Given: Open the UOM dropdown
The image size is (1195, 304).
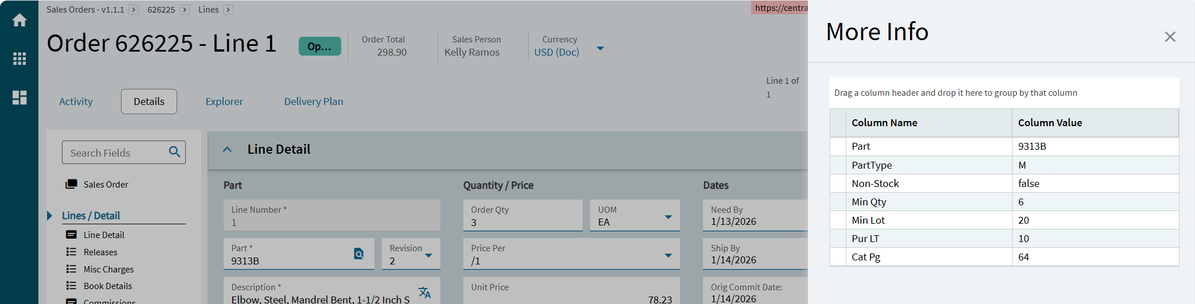Looking at the screenshot, I should 668,217.
